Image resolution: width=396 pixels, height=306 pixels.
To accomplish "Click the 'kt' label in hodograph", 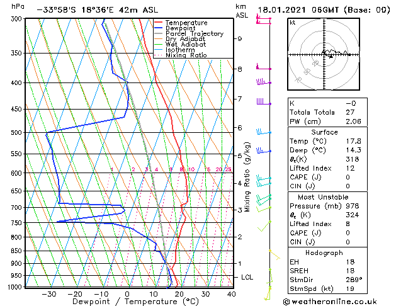I will (x=293, y=22).
